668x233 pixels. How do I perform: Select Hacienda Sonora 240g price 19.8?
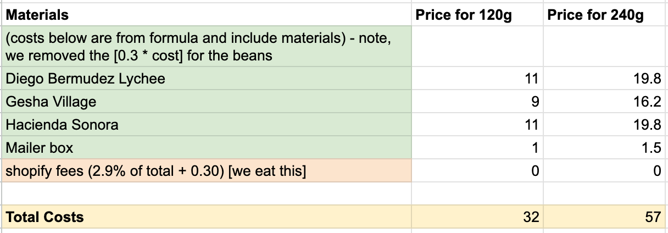coord(604,125)
